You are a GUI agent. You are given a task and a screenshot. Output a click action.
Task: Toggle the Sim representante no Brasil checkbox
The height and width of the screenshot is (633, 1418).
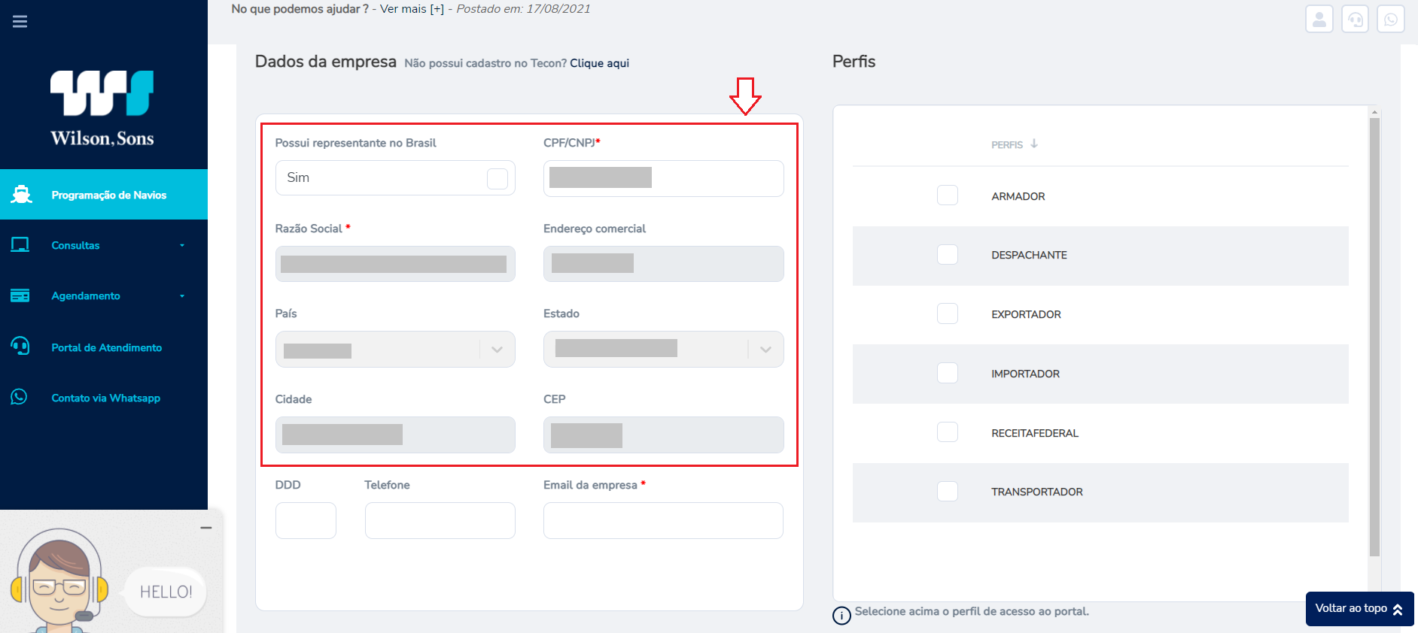point(498,178)
